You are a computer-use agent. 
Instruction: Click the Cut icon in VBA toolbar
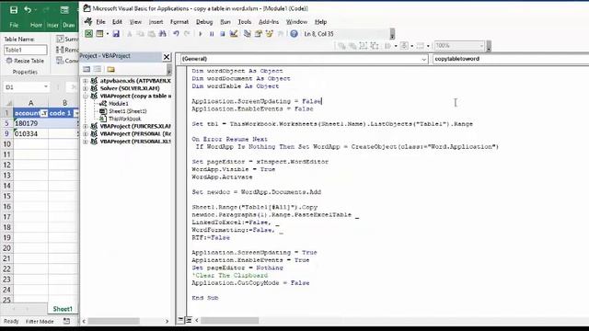(130, 34)
